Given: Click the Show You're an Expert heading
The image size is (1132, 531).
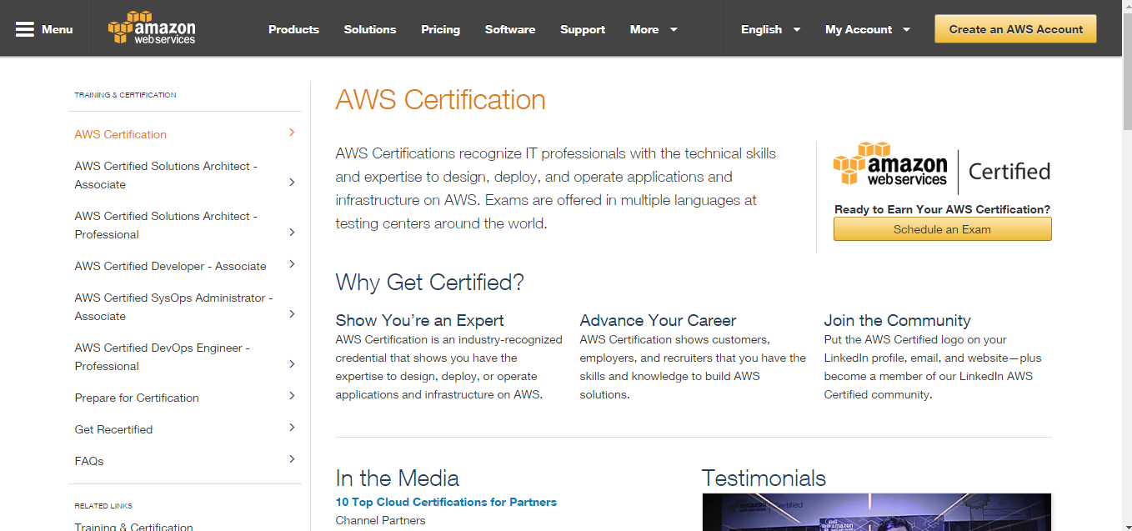Looking at the screenshot, I should [x=419, y=320].
